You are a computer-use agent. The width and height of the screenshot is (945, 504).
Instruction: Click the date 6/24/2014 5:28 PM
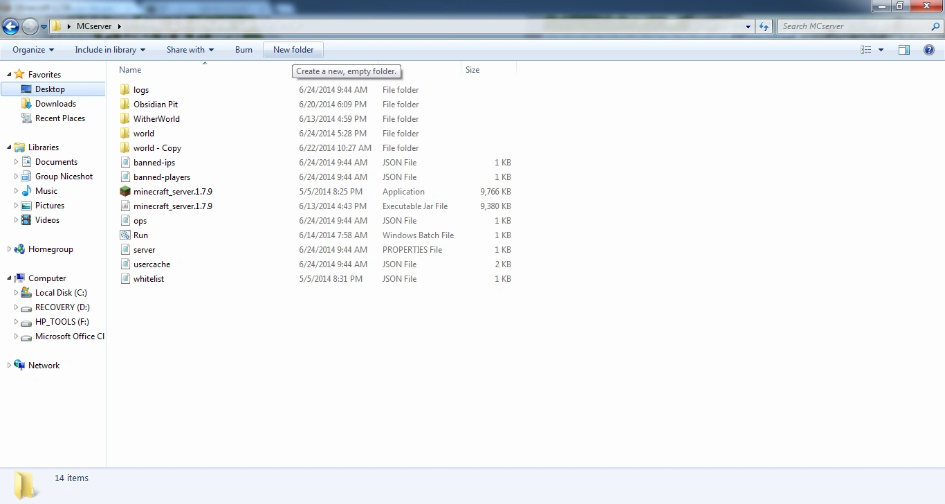click(333, 134)
